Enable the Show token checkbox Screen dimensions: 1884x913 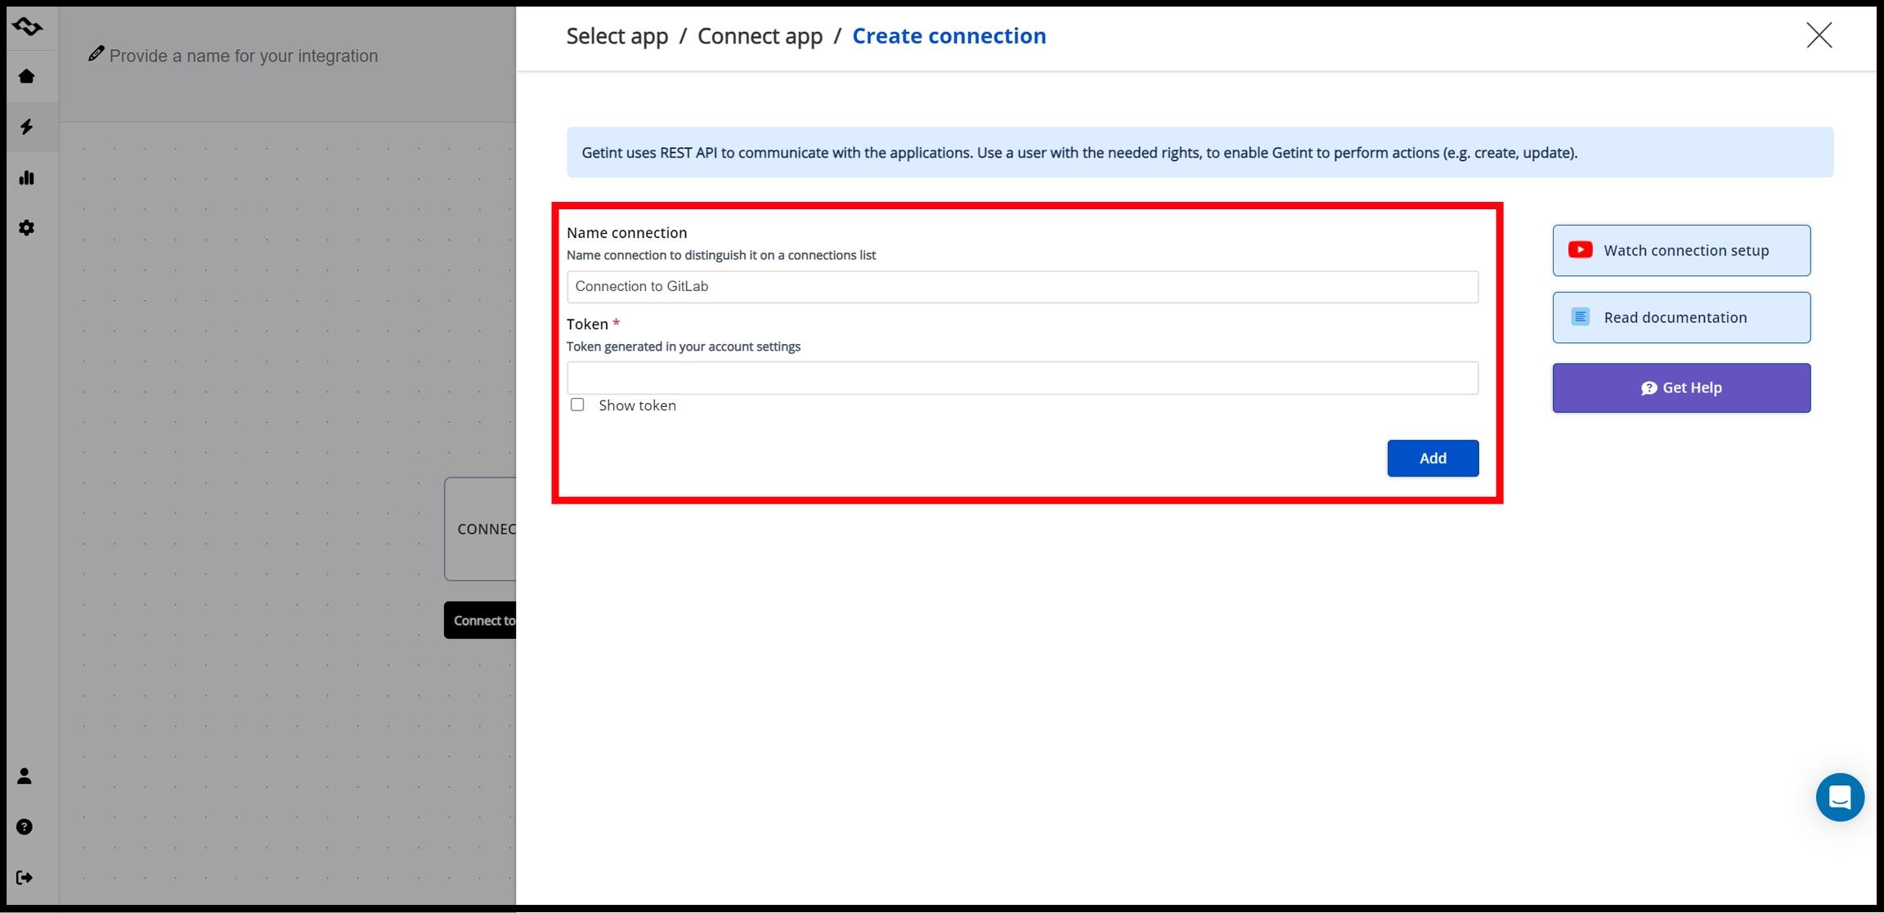pyautogui.click(x=577, y=405)
